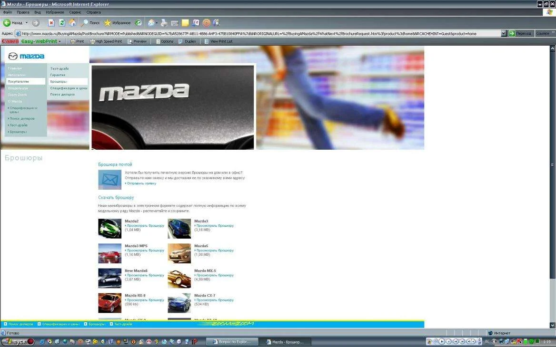Click the Mazda - Брошюр... taskbar button
This screenshot has width=556, height=347.
(x=286, y=342)
